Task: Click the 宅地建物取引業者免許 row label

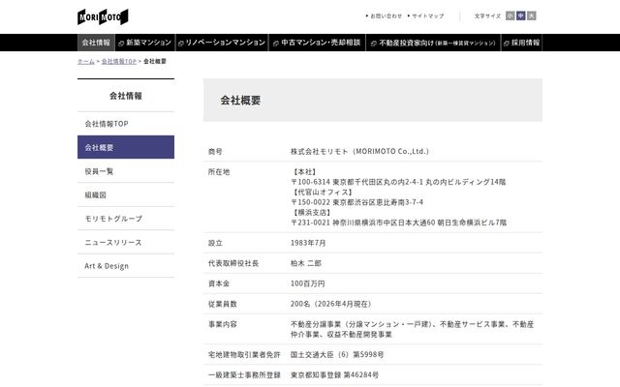Action: 244,355
